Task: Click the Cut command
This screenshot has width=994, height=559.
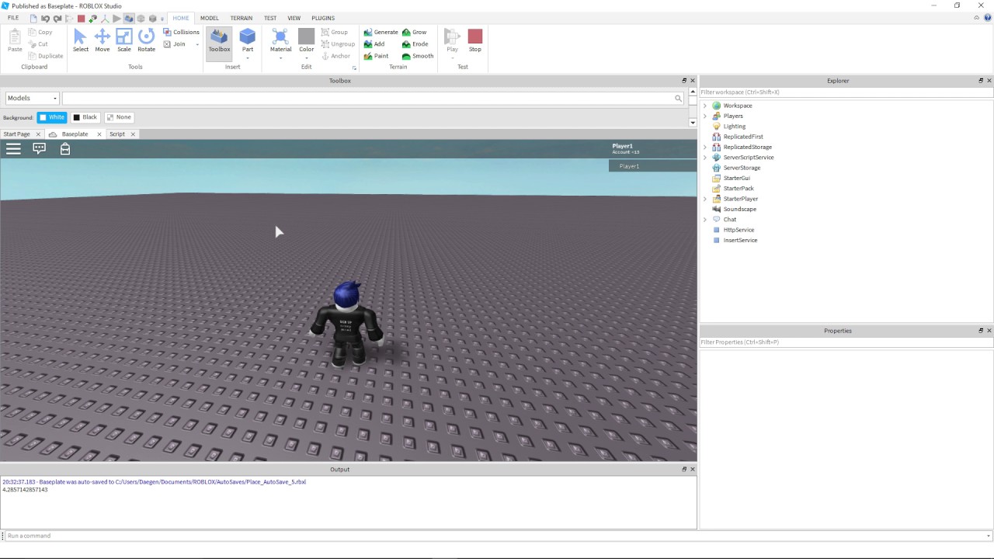Action: 38,44
